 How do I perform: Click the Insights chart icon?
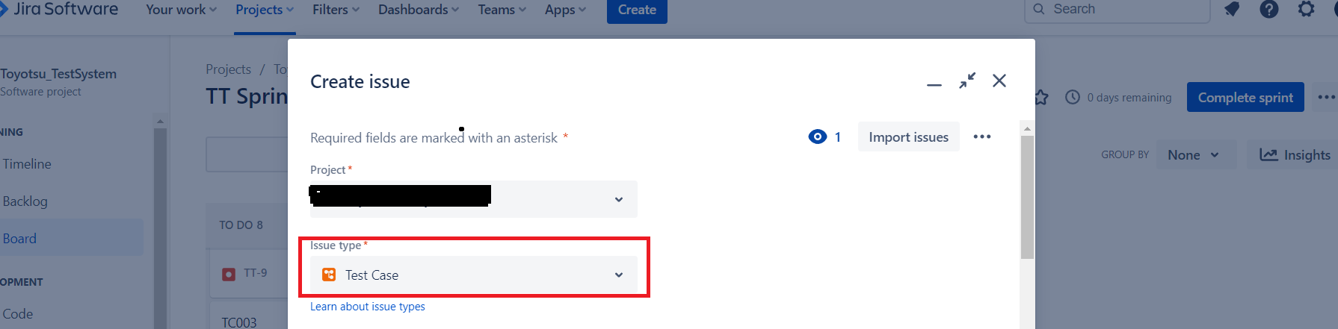point(1268,154)
